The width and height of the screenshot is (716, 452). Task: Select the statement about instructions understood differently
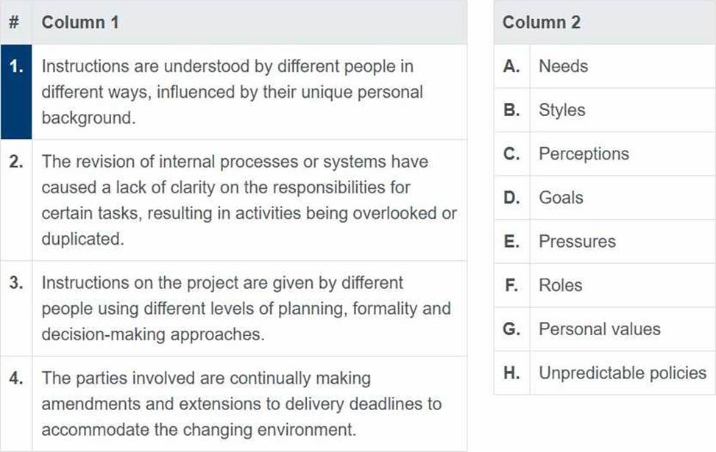coord(249,92)
